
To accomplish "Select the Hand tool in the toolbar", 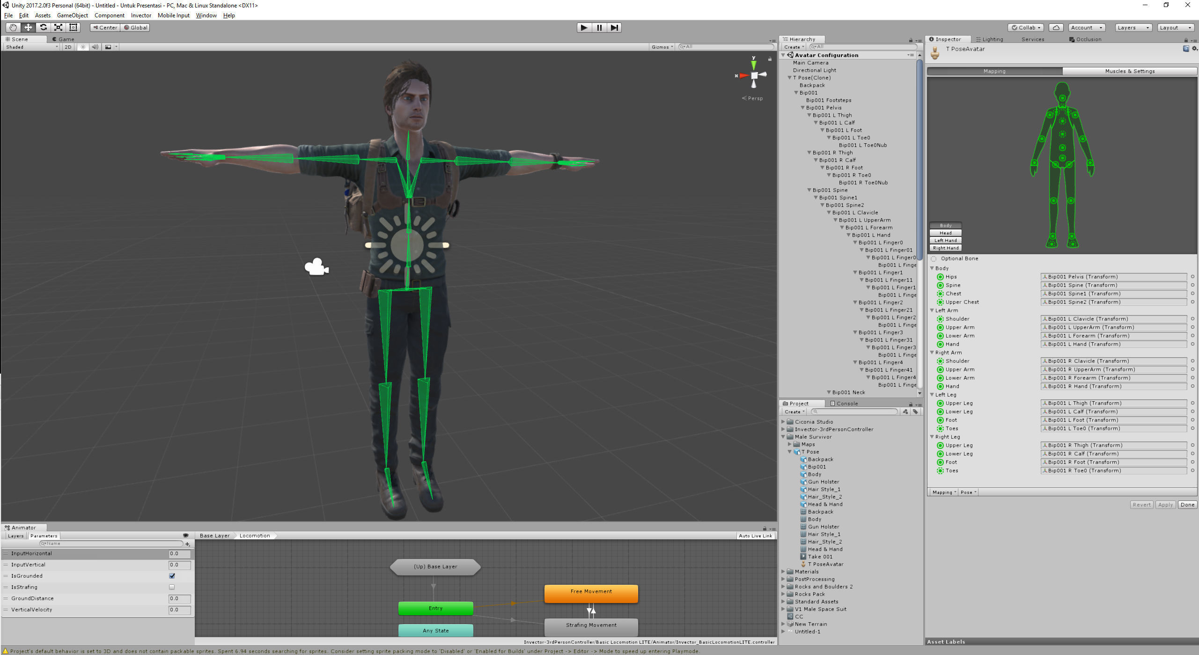I will (13, 28).
